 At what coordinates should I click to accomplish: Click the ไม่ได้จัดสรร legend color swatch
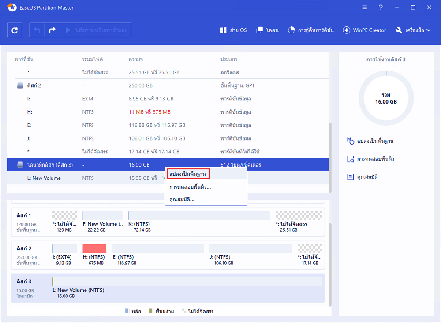click(184, 311)
